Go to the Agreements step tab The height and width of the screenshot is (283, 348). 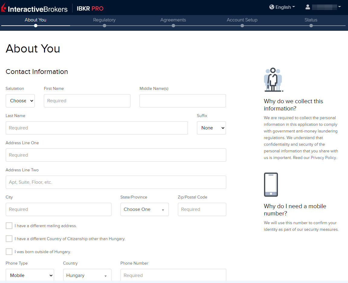pos(173,20)
